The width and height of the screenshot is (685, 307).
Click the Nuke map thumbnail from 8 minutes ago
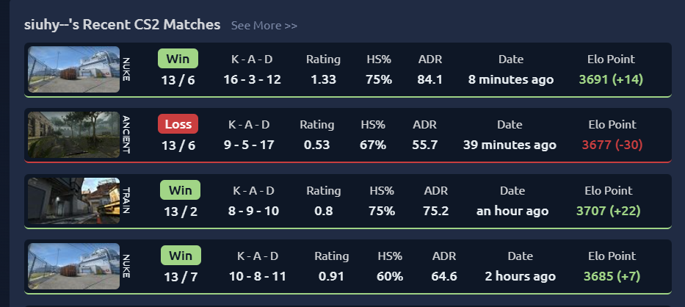tap(74, 70)
